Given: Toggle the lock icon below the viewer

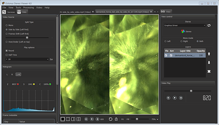Looking at the screenshot, I should (x=116, y=119).
